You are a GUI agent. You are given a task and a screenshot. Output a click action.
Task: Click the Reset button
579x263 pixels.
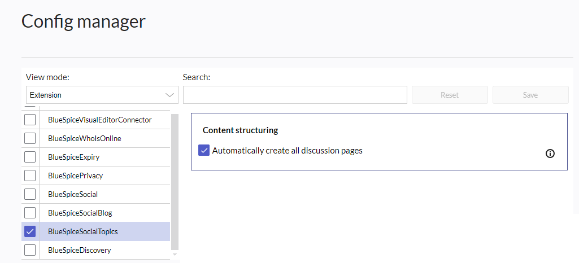coord(450,95)
